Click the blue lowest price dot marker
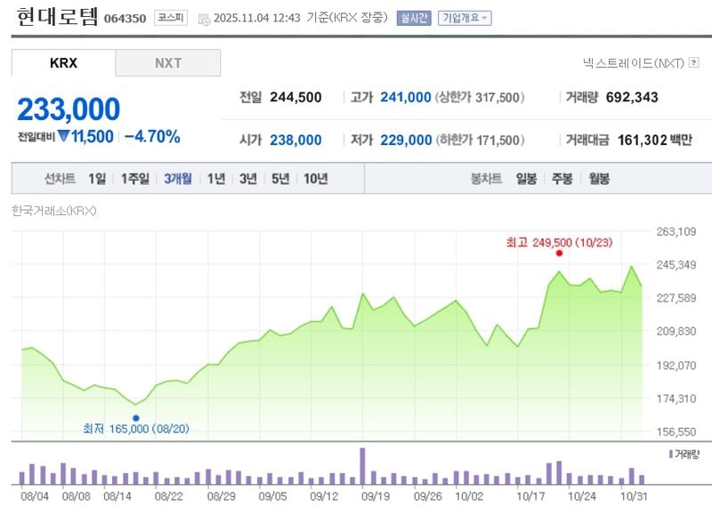This screenshot has width=712, height=515. 135,417
